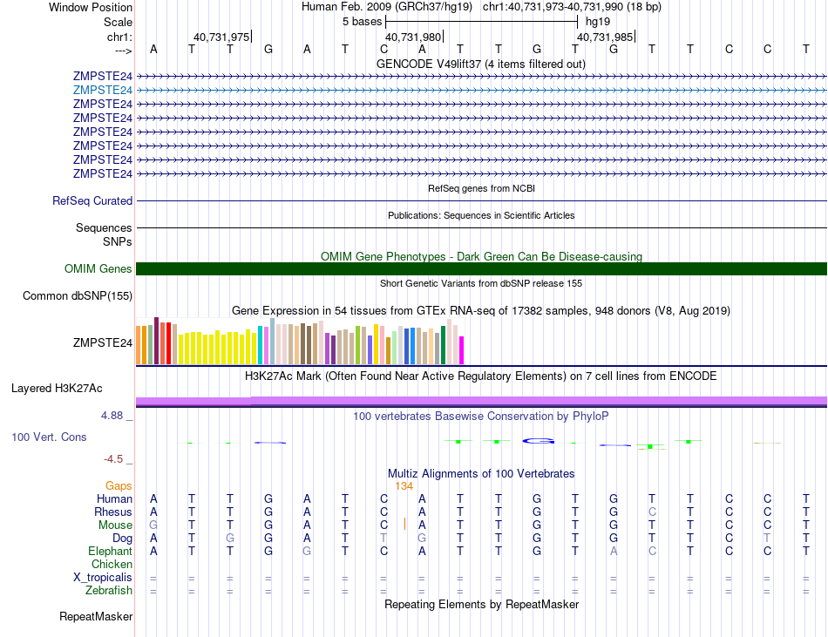This screenshot has width=828, height=637.
Task: Click the orange insertion mark in Mouse row
Action: 405,524
